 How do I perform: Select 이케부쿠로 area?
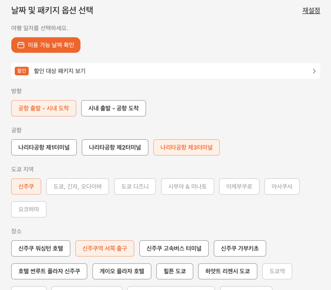239,187
